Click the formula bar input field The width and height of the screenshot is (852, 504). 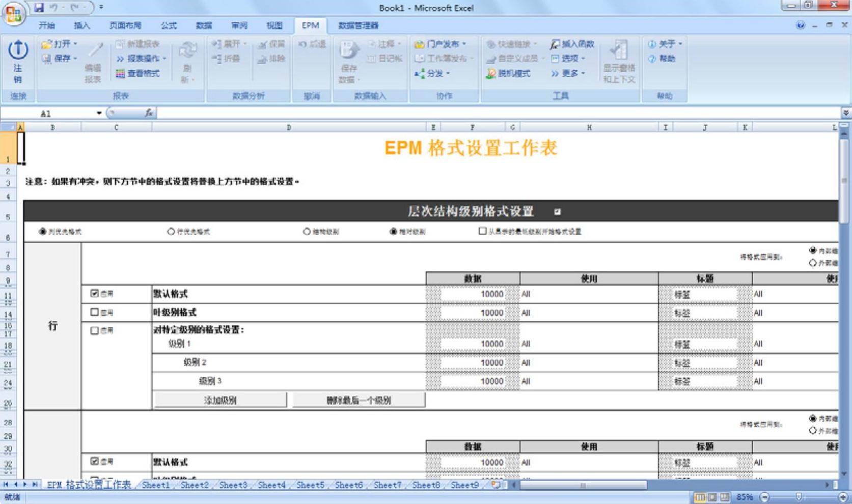click(498, 113)
